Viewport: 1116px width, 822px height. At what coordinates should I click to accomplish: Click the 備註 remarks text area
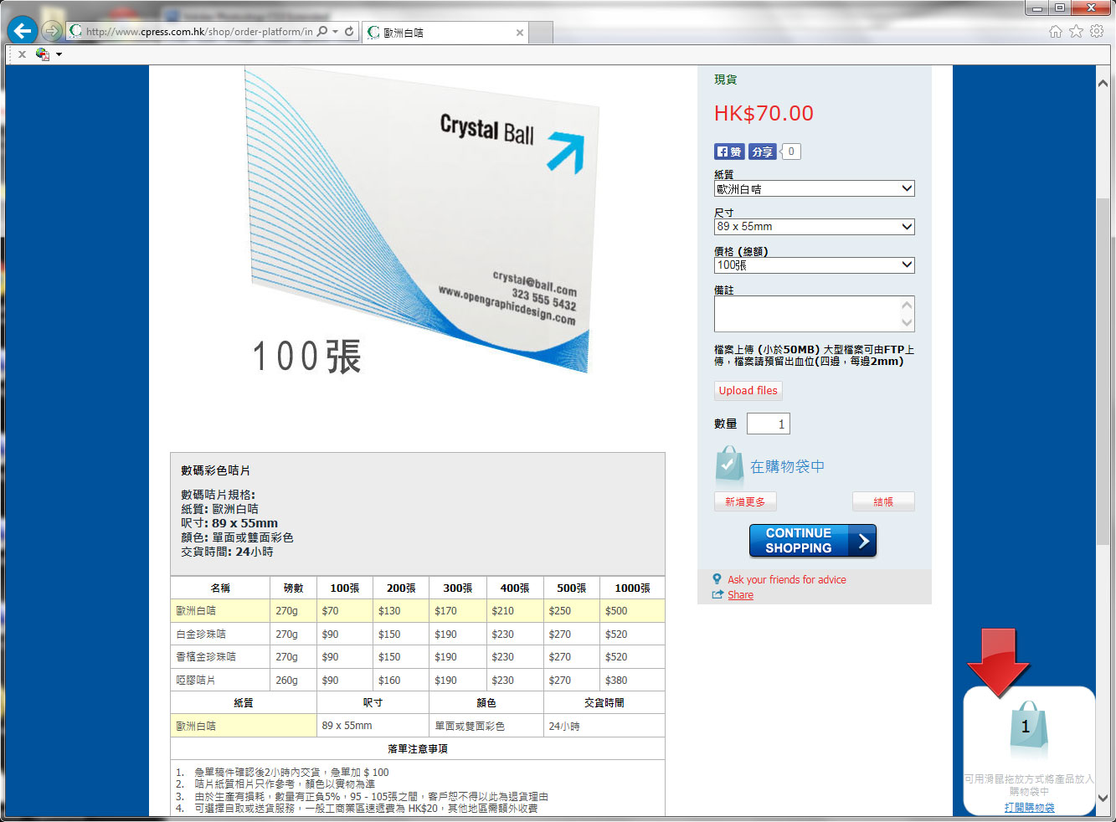tap(806, 314)
